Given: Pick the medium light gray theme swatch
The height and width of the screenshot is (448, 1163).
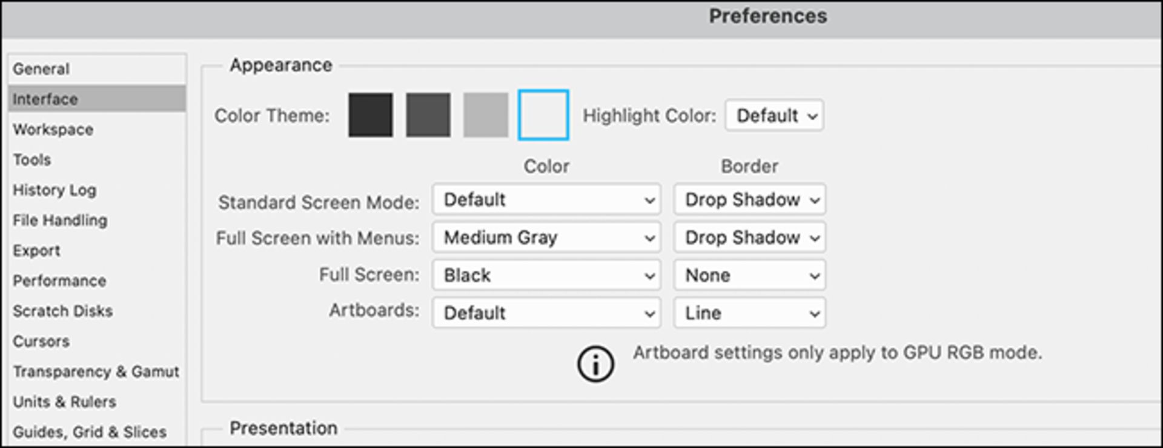Looking at the screenshot, I should point(485,115).
